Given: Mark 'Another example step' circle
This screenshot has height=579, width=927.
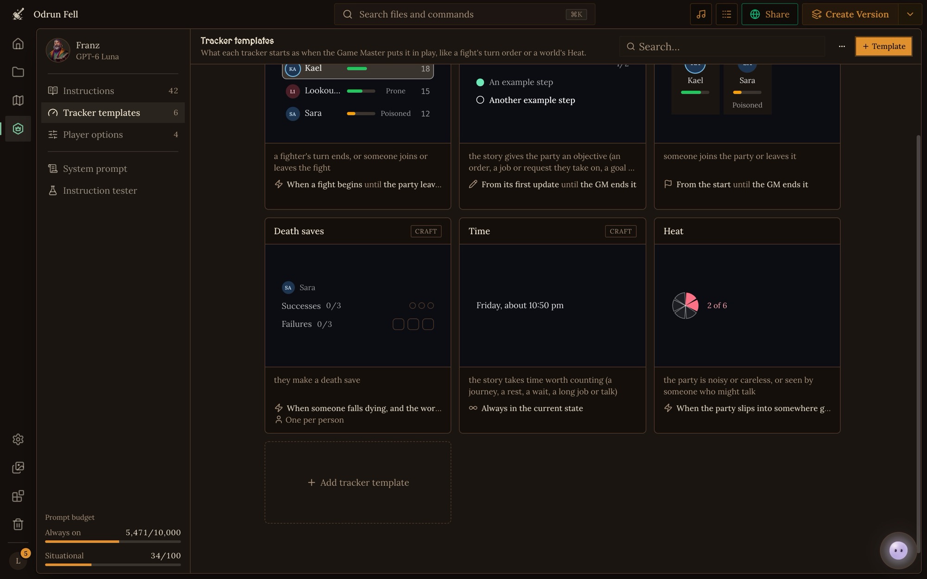Looking at the screenshot, I should (480, 100).
